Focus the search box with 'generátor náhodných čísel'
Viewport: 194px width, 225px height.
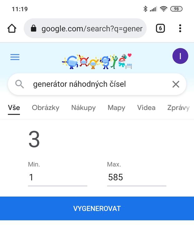click(x=94, y=84)
